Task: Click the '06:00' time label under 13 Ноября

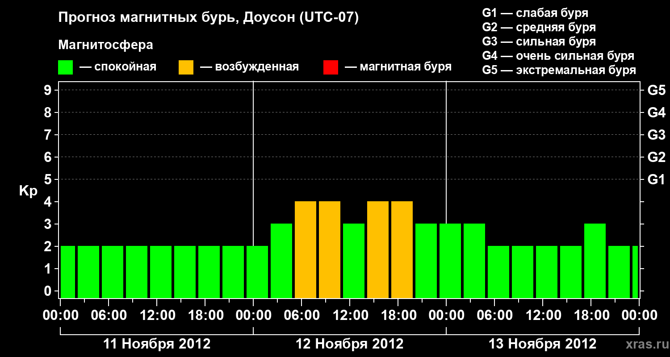Action: (x=494, y=315)
